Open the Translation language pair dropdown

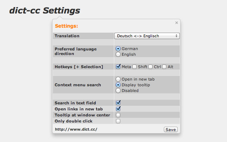[x=147, y=36]
